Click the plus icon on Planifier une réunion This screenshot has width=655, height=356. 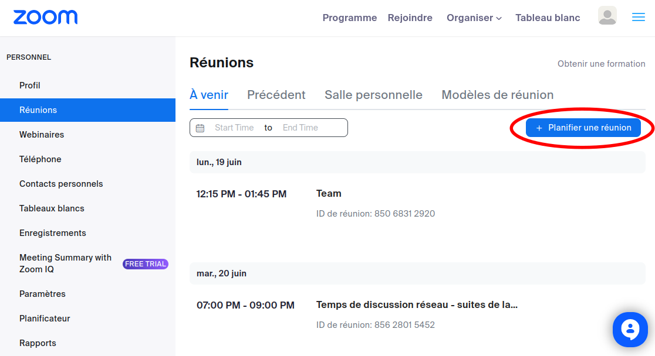[539, 128]
